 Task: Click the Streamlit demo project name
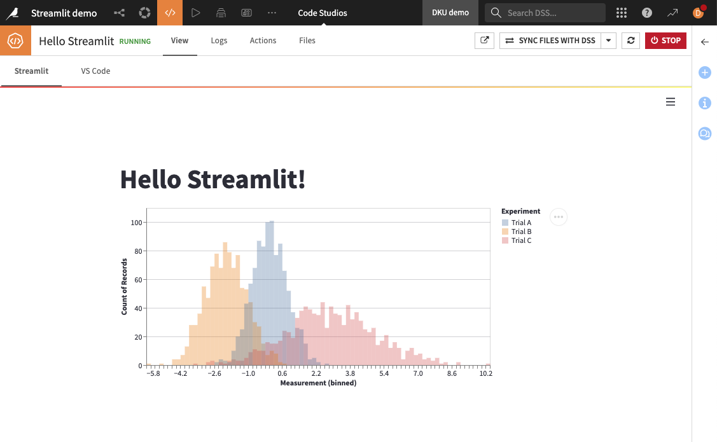pos(64,13)
